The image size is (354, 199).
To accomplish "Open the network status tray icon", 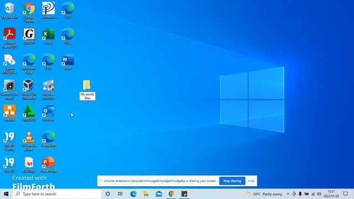I will (313, 194).
